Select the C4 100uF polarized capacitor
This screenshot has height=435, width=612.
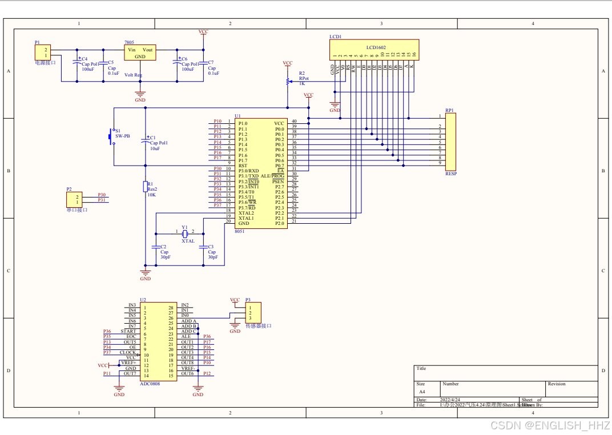77,62
